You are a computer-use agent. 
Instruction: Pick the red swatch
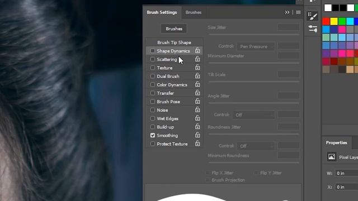pyautogui.click(x=326, y=21)
